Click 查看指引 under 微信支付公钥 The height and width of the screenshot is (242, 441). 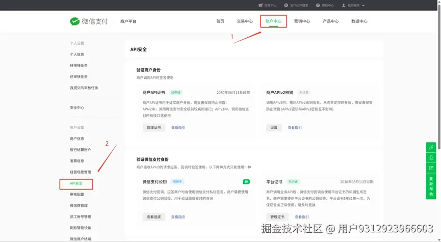[178, 217]
